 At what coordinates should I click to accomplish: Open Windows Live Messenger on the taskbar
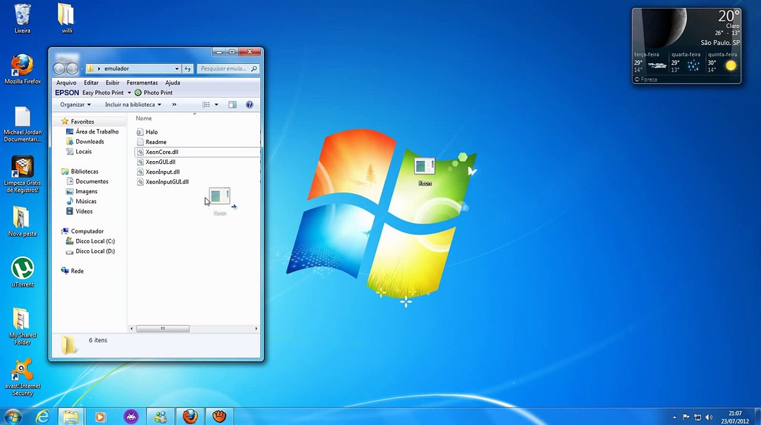click(160, 417)
